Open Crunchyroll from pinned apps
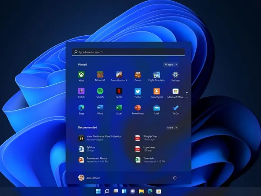This screenshot has height=196, width=261. [x=157, y=91]
